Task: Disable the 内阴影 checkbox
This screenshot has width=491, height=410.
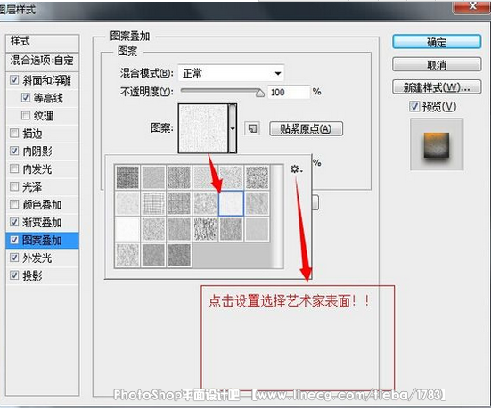Action: pyautogui.click(x=14, y=151)
